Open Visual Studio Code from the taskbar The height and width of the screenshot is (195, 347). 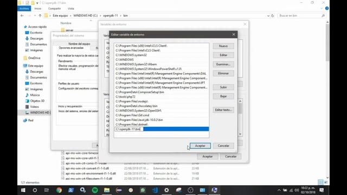point(155,190)
